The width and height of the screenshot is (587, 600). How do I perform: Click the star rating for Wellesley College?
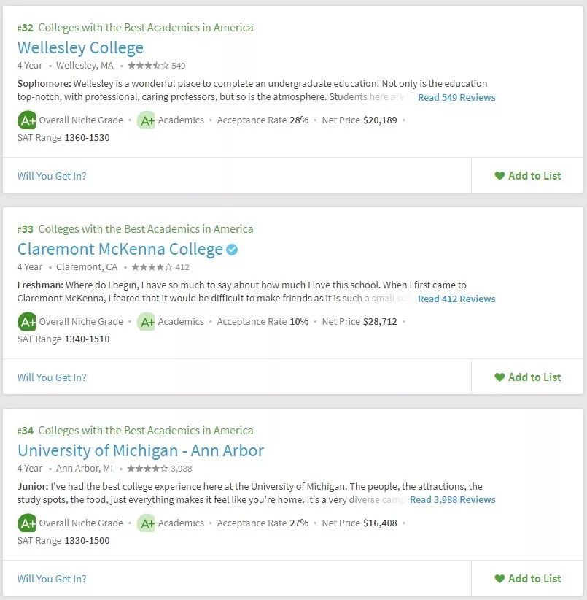(148, 65)
